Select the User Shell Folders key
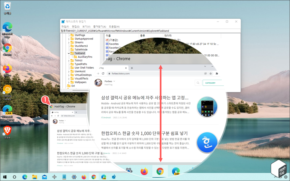 point(84,68)
